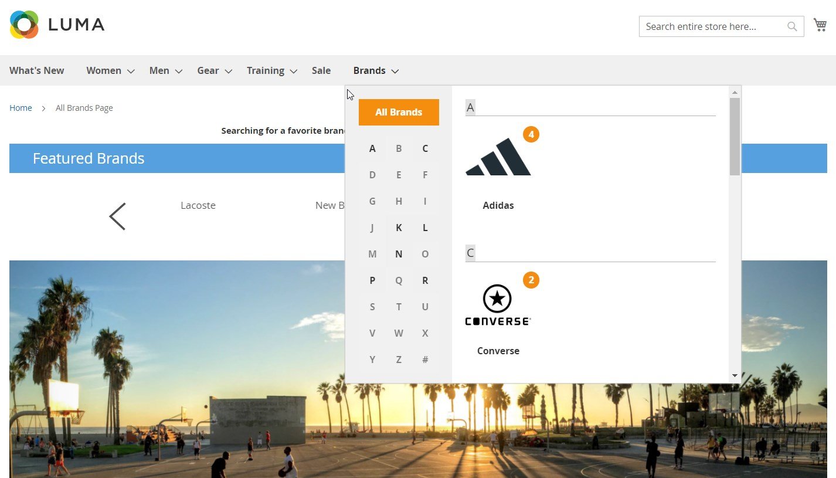Click the orange 4 badge on Adidas
The width and height of the screenshot is (836, 478).
click(x=531, y=134)
